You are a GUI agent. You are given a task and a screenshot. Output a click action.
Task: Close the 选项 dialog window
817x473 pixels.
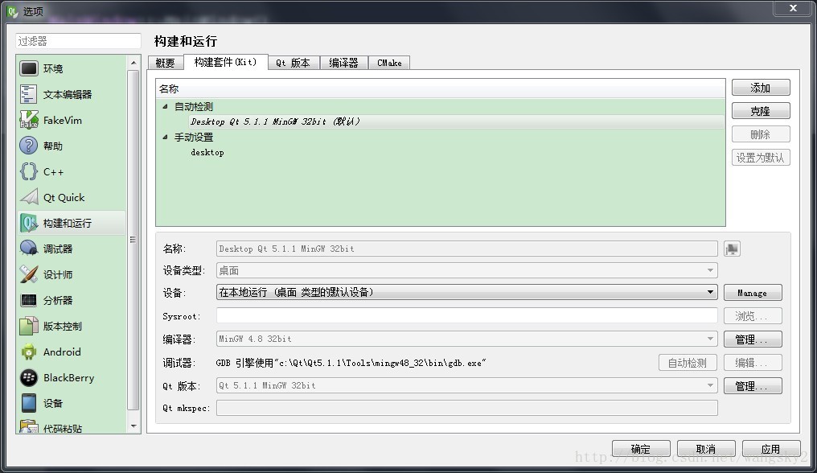(x=793, y=8)
